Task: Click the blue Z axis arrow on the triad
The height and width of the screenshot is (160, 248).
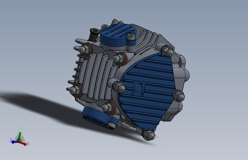Action: pos(15,142)
